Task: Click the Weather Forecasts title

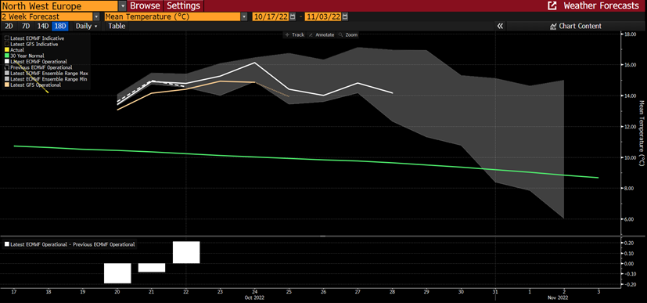Action: click(601, 5)
